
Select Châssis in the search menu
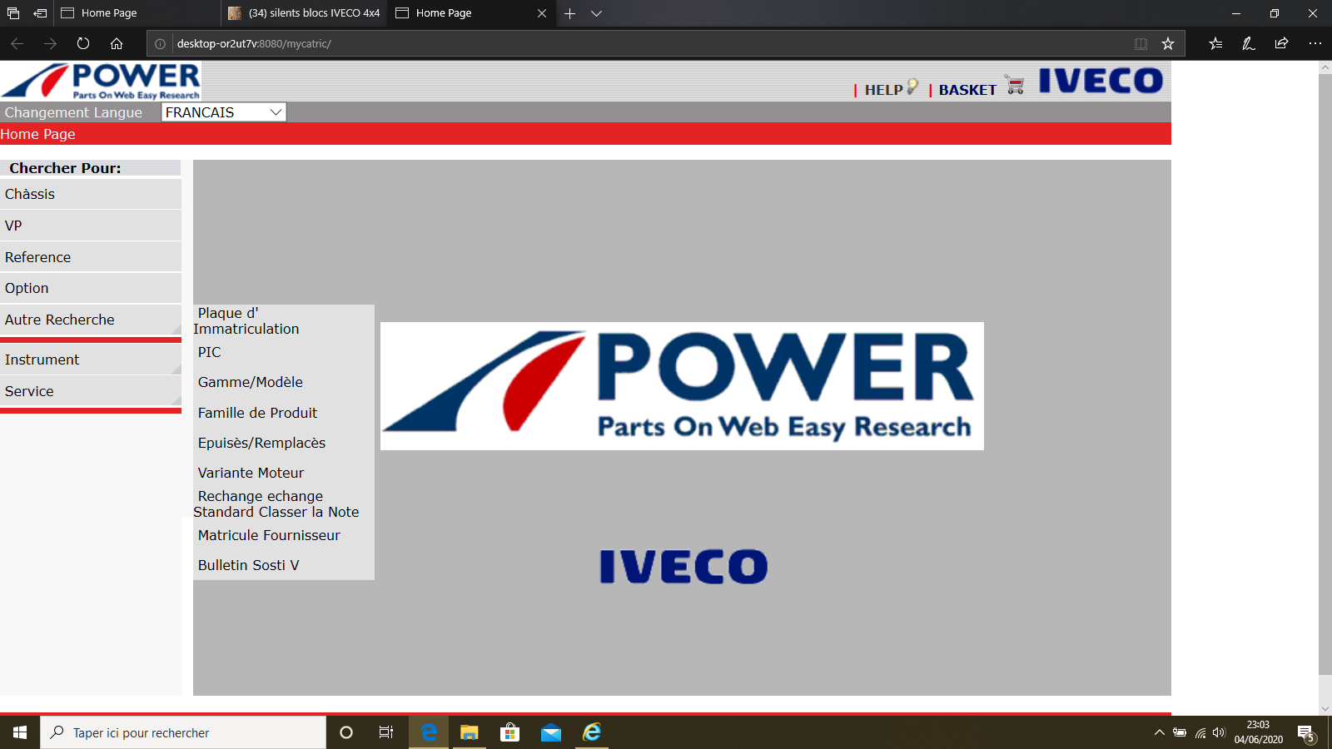(30, 195)
